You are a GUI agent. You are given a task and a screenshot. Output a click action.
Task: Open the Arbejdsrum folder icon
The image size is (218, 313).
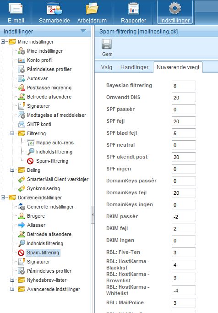(92, 9)
